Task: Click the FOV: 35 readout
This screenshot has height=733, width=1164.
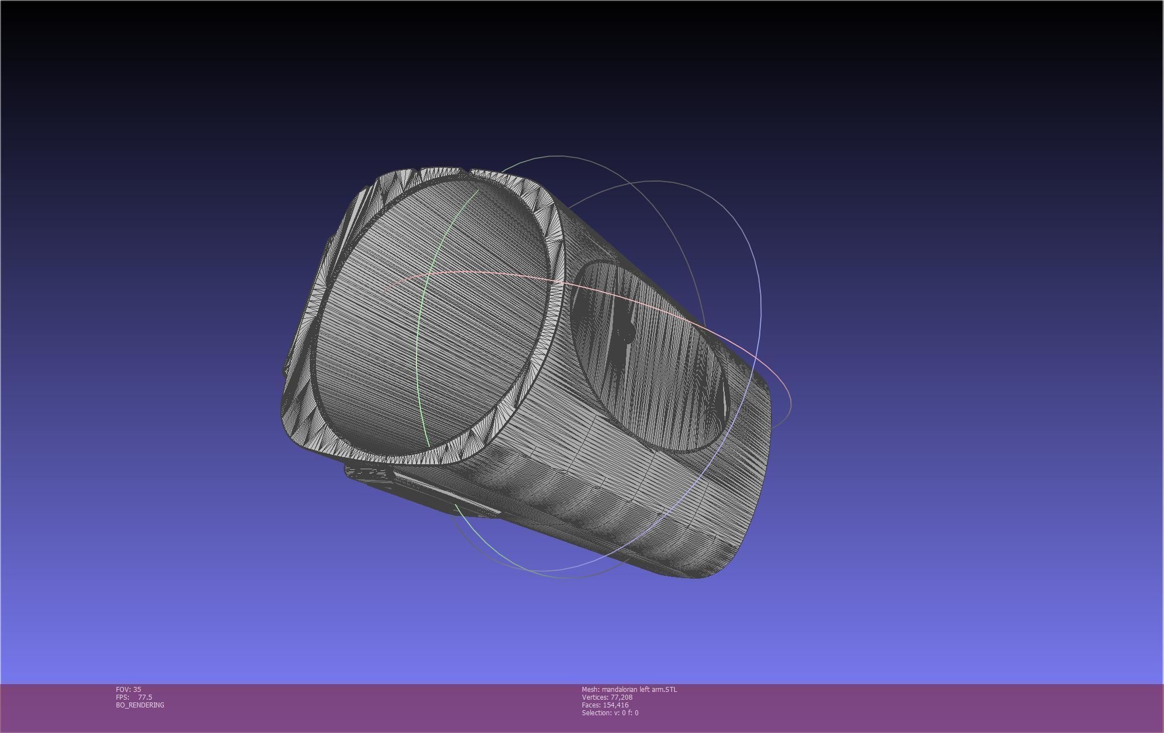Action: click(128, 689)
